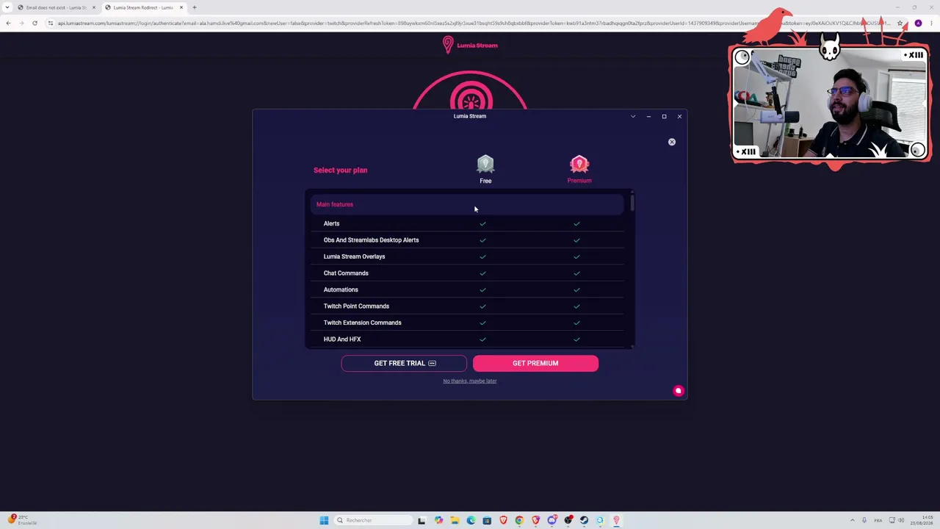940x529 pixels.
Task: Open Microsoft Edge from the taskbar
Action: coord(471,520)
